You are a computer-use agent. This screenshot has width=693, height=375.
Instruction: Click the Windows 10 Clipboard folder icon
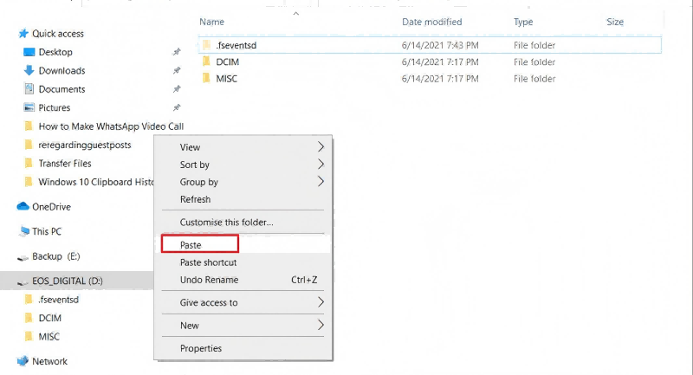pos(29,182)
